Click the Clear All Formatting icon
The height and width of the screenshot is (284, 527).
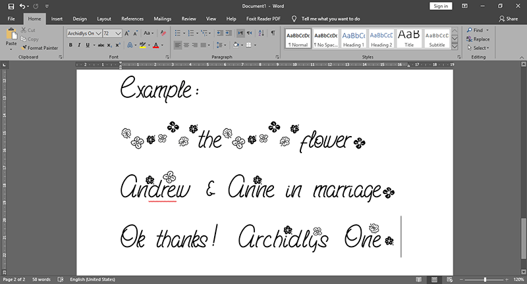164,33
